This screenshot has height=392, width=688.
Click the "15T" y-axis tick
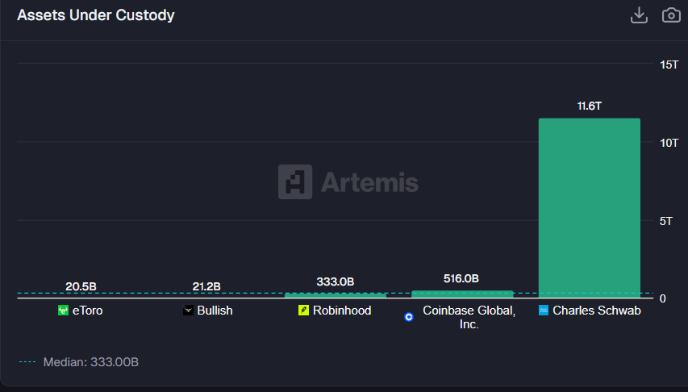pyautogui.click(x=669, y=65)
